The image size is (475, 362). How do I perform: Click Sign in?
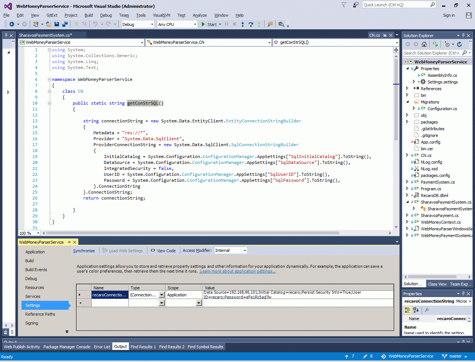(449, 15)
